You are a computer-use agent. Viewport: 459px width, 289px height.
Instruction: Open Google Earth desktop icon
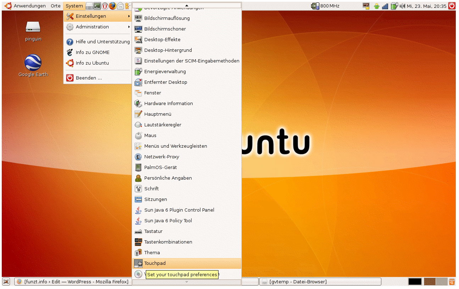33,63
